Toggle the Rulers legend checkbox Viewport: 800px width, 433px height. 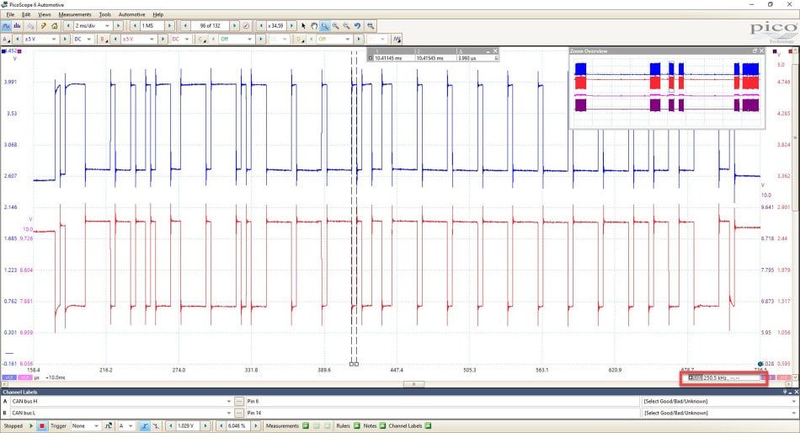(357, 426)
